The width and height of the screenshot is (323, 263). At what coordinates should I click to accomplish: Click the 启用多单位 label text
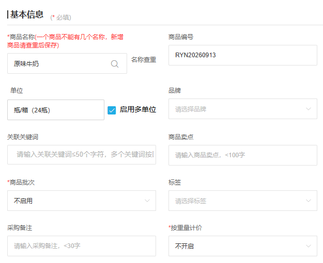click(x=138, y=110)
